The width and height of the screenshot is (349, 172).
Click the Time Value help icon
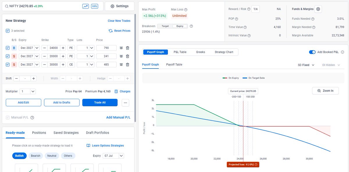tap(245, 27)
